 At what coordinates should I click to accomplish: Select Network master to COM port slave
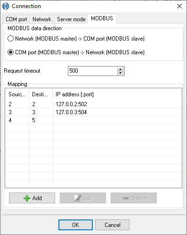10,39
